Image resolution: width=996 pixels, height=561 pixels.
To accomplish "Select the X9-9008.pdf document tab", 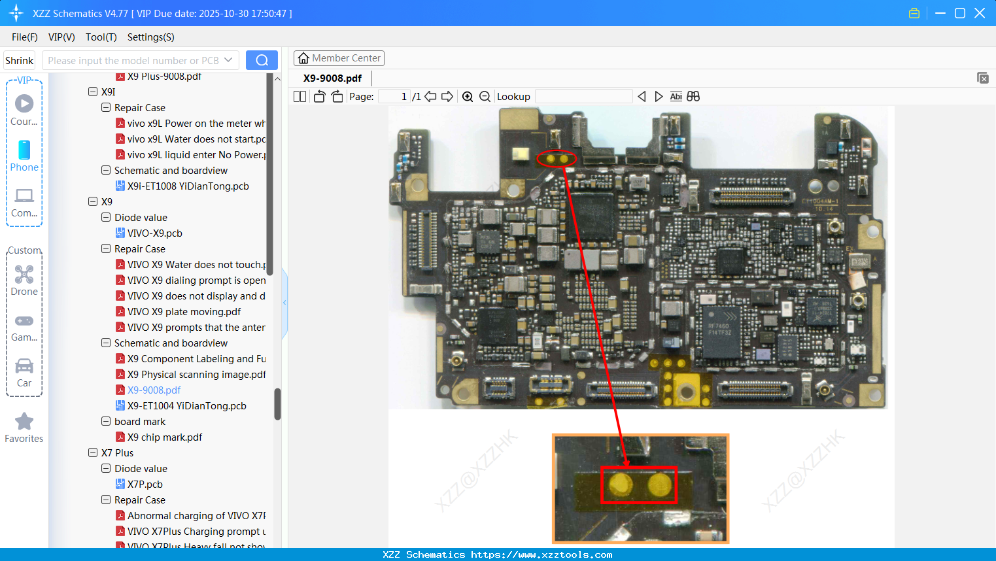I will [x=332, y=78].
